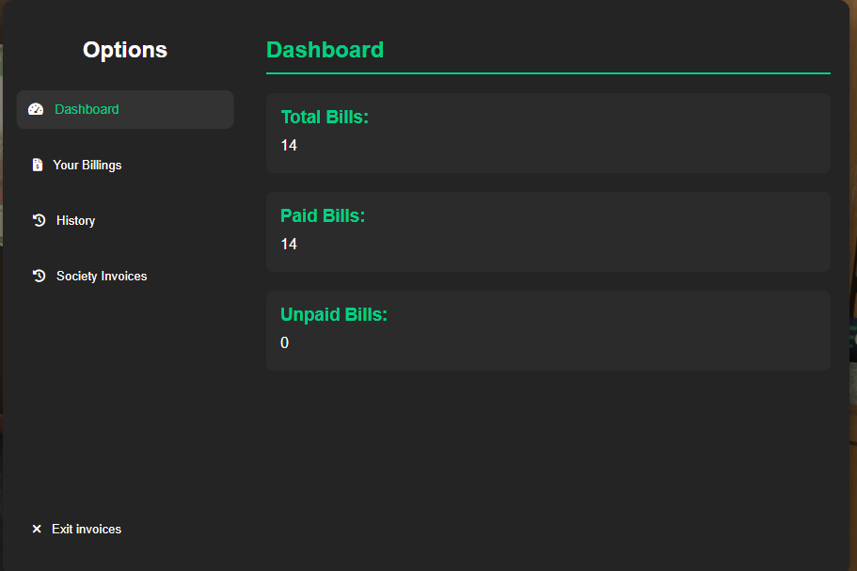Click the Paid Bills value 14
This screenshot has width=857, height=571.
(289, 245)
